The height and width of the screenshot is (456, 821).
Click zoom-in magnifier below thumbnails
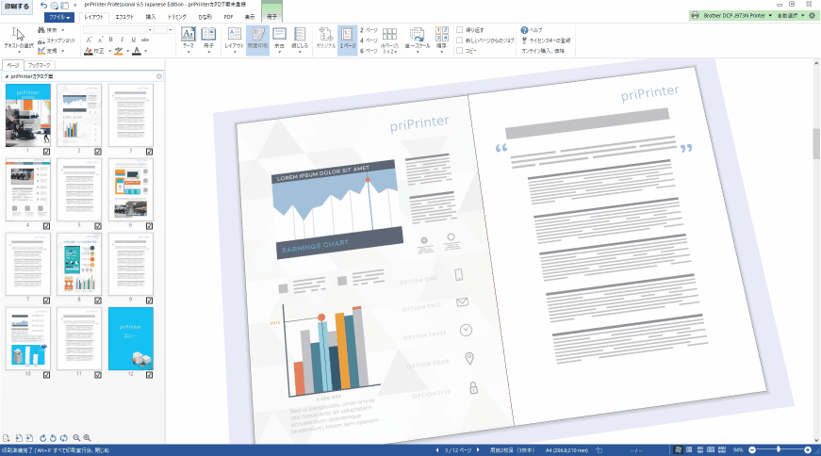87,438
